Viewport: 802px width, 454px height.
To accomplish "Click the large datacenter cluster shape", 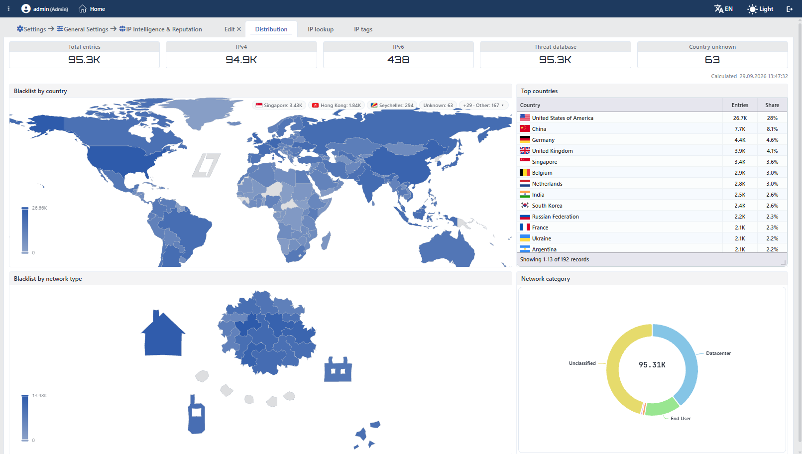I will (267, 333).
